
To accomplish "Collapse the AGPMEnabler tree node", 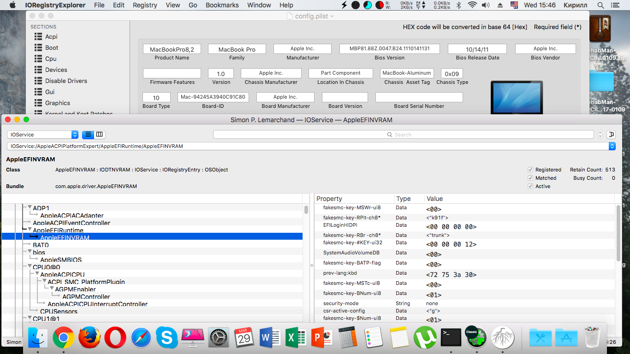I will click(x=52, y=289).
